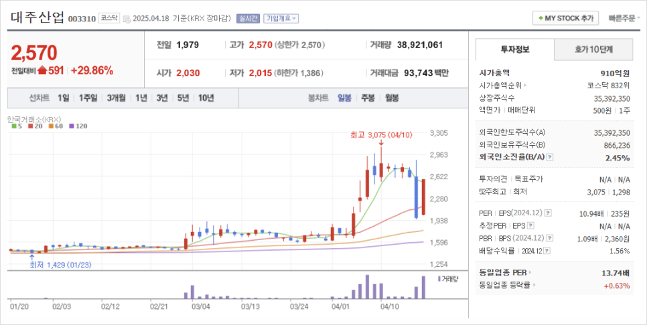
Task: Select the 3년 line chart period
Action: pyautogui.click(x=162, y=98)
